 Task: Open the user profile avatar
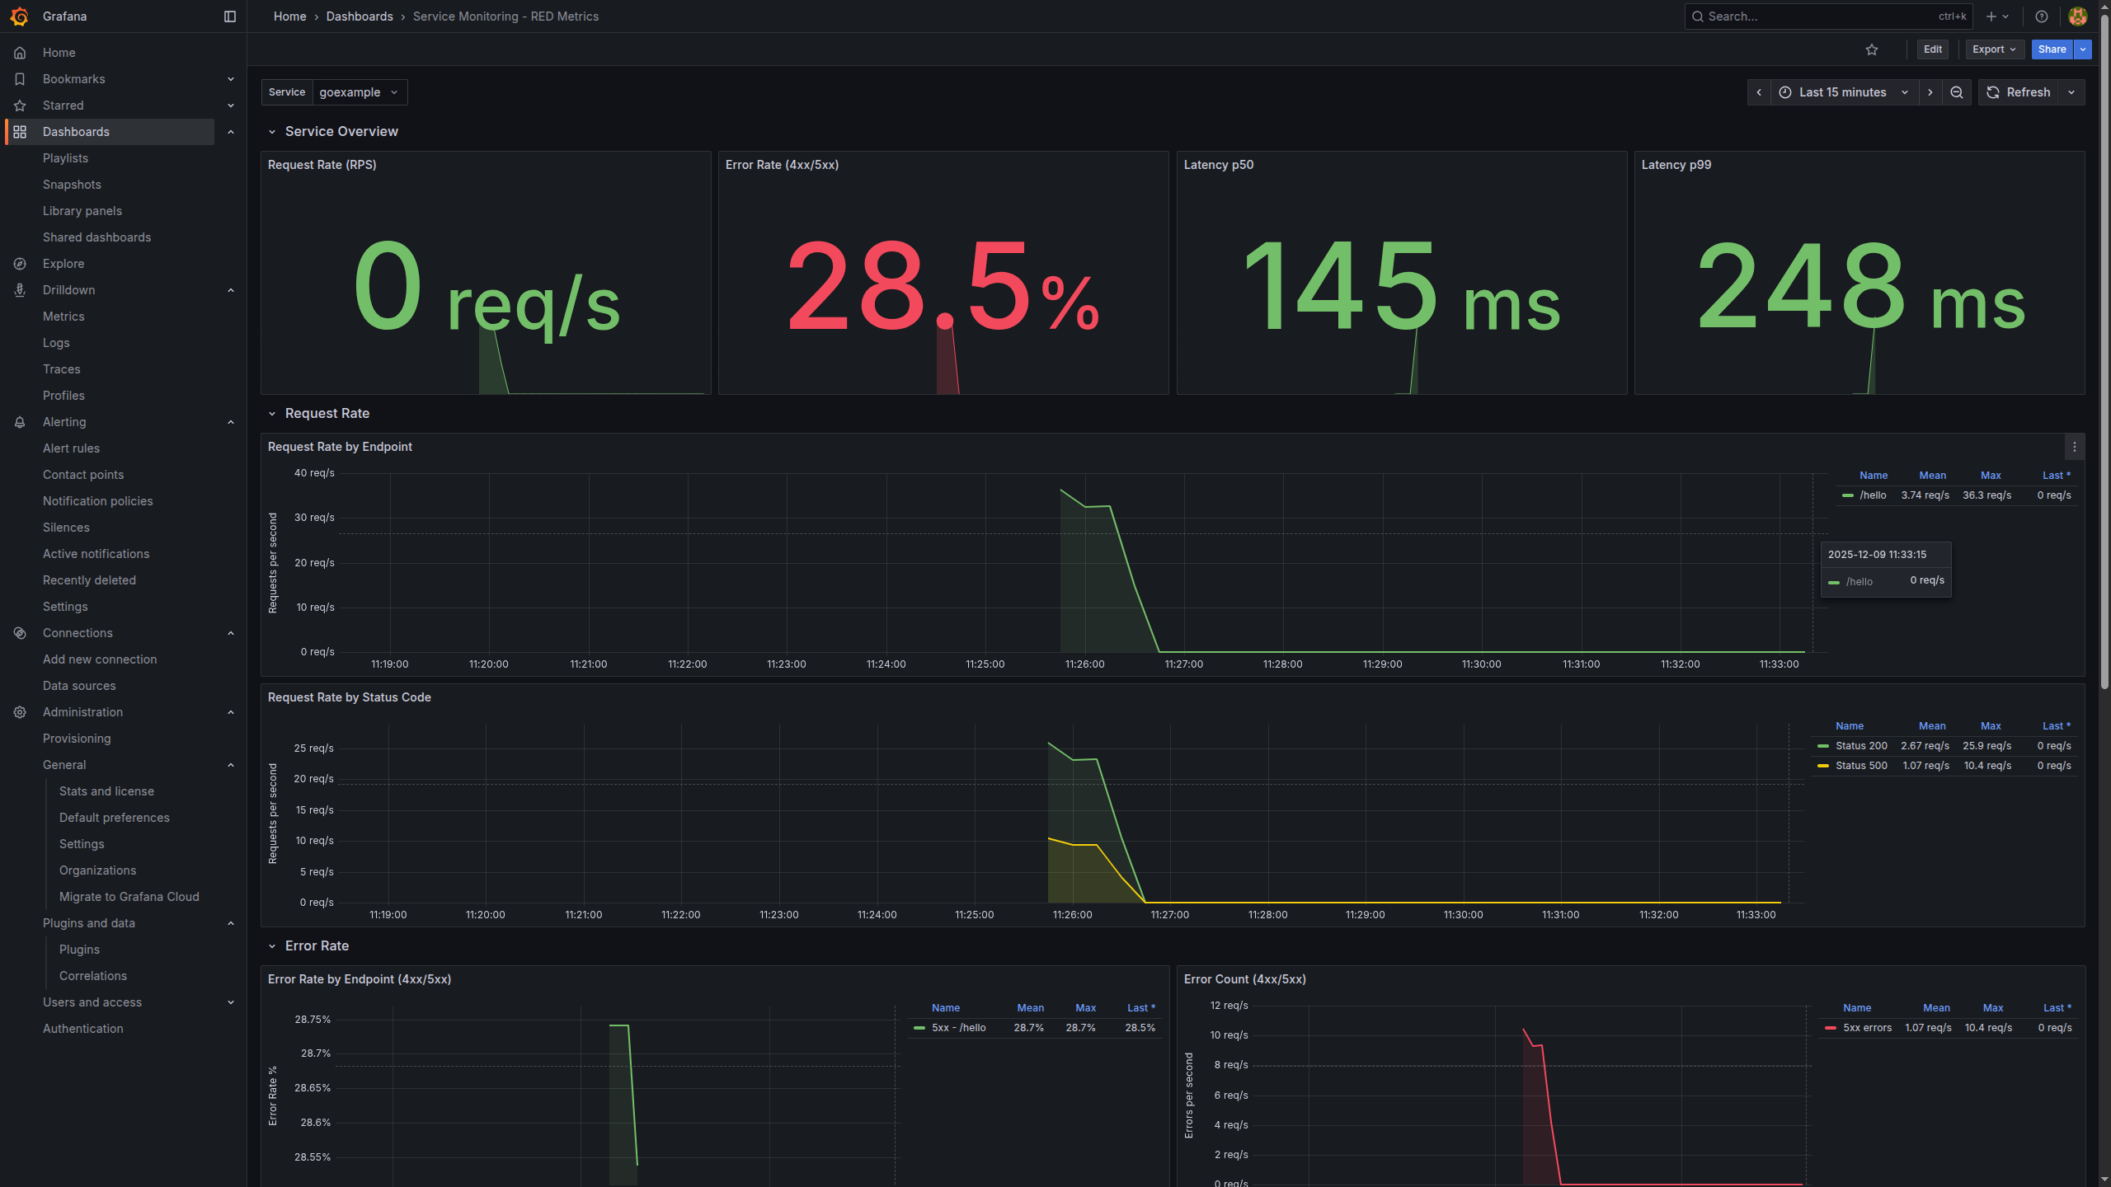click(2078, 16)
